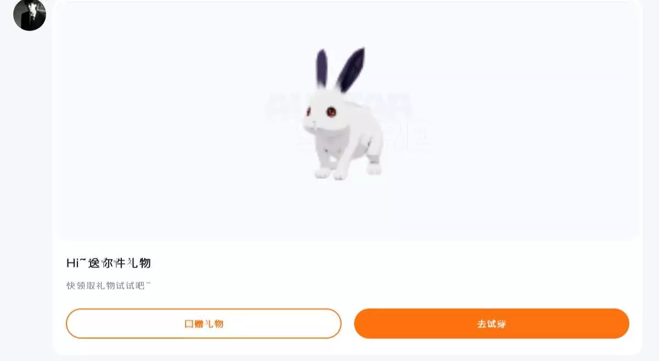Select the 'Hi~送你件礼物' title text

109,263
